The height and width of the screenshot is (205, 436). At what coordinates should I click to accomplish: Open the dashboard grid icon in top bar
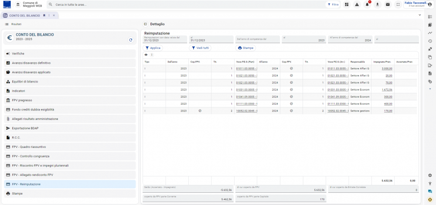(x=347, y=4)
